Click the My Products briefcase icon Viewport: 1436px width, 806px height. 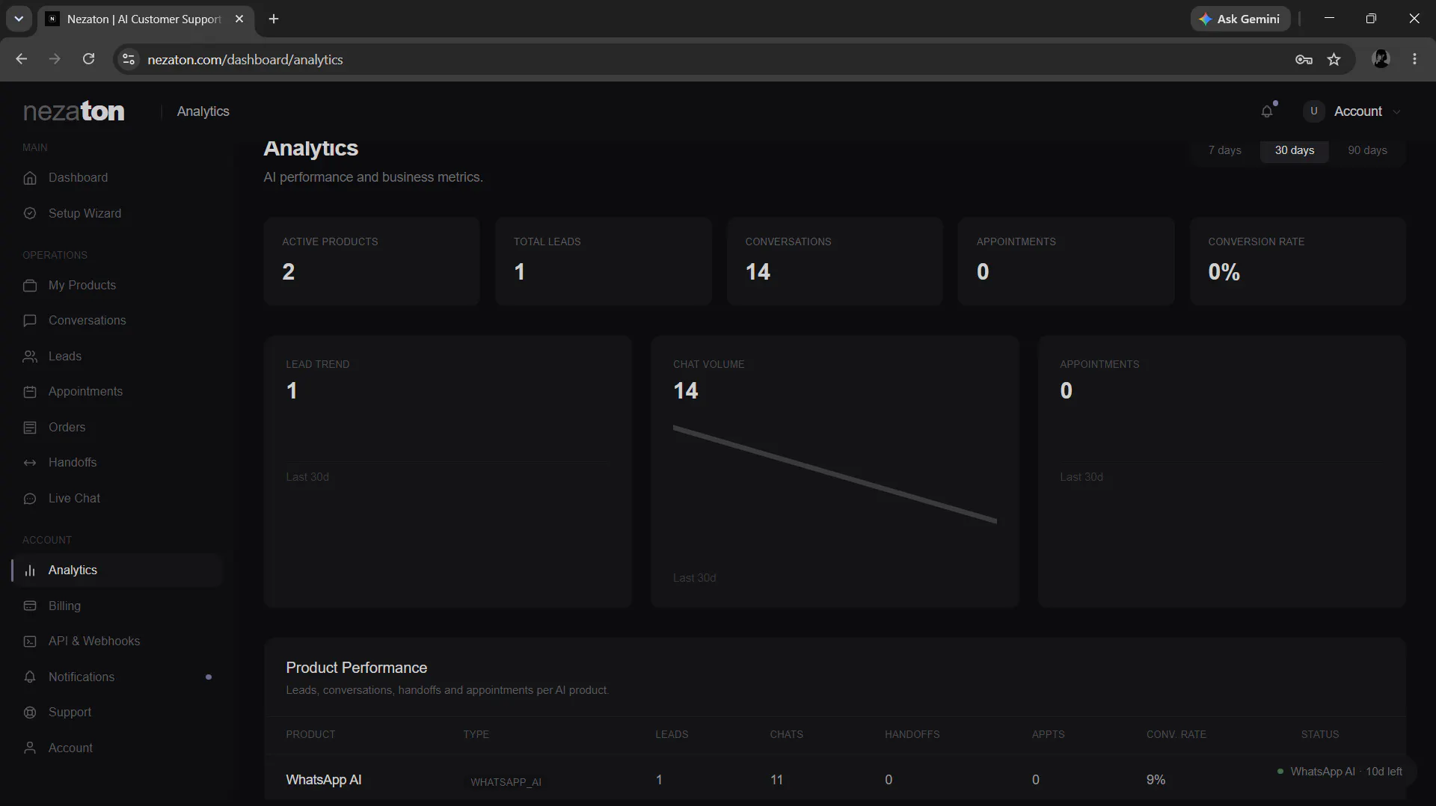[30, 286]
